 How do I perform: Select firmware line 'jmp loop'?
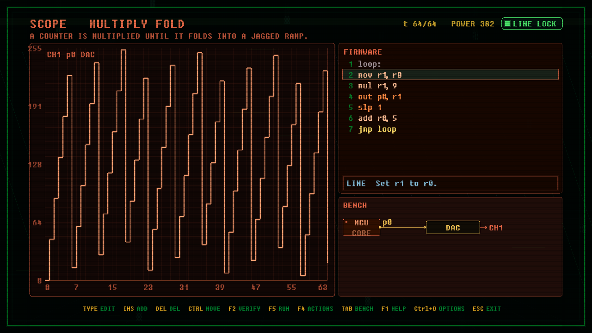coord(450,129)
